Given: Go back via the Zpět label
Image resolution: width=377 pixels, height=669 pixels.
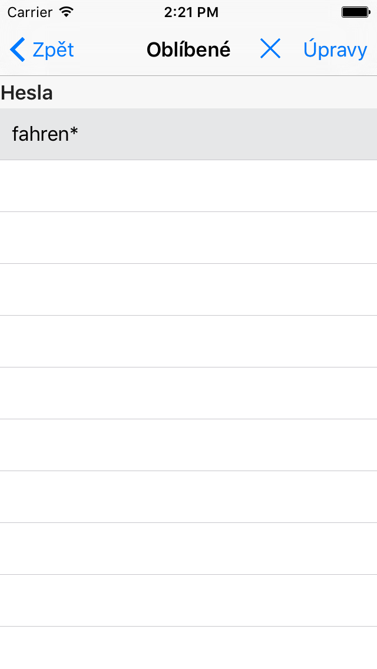Looking at the screenshot, I should point(54,50).
